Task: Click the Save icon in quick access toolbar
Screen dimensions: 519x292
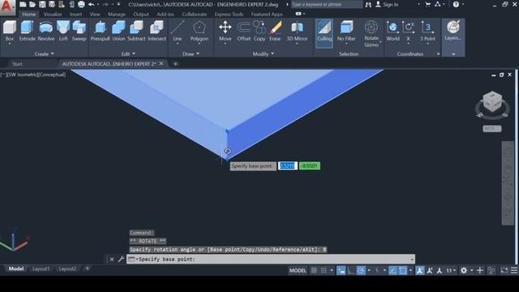Action: pyautogui.click(x=42, y=4)
